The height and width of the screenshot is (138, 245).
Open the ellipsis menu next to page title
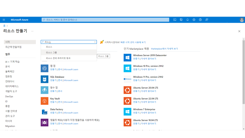[x=32, y=31]
